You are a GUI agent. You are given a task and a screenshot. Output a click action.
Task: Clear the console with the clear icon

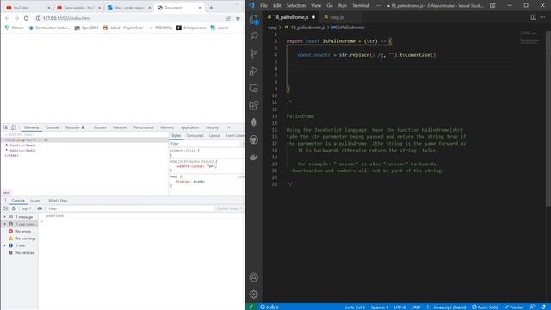pos(14,208)
